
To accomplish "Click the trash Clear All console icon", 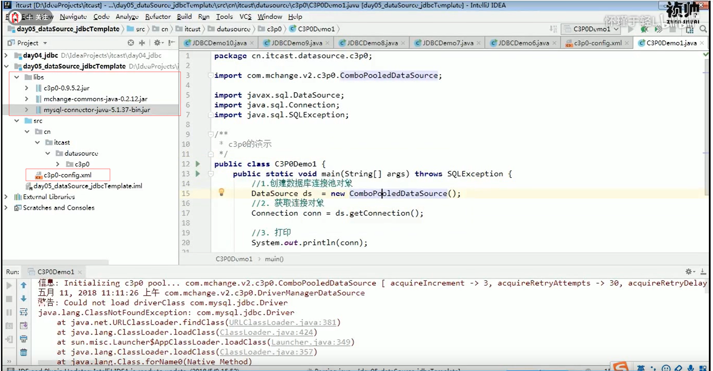I will (x=23, y=352).
